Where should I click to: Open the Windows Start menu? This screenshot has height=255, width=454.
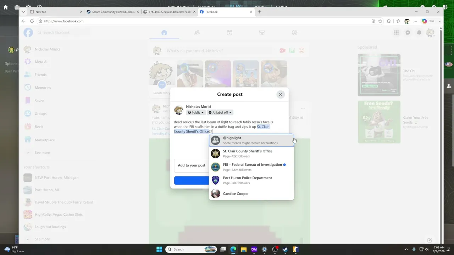159,249
